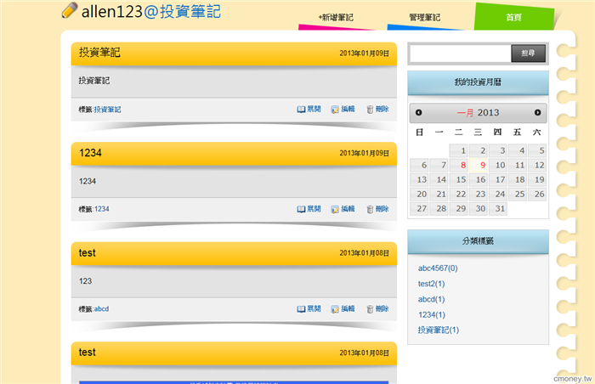Click the edit icon on 投資筆記 note
The image size is (595, 384).
(x=335, y=110)
